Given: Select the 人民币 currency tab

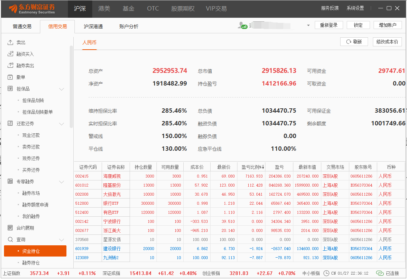Looking at the screenshot, I should [x=89, y=42].
